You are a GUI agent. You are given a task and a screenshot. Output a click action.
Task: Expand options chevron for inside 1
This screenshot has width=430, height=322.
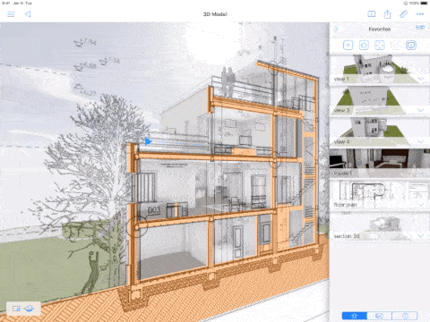click(x=421, y=174)
